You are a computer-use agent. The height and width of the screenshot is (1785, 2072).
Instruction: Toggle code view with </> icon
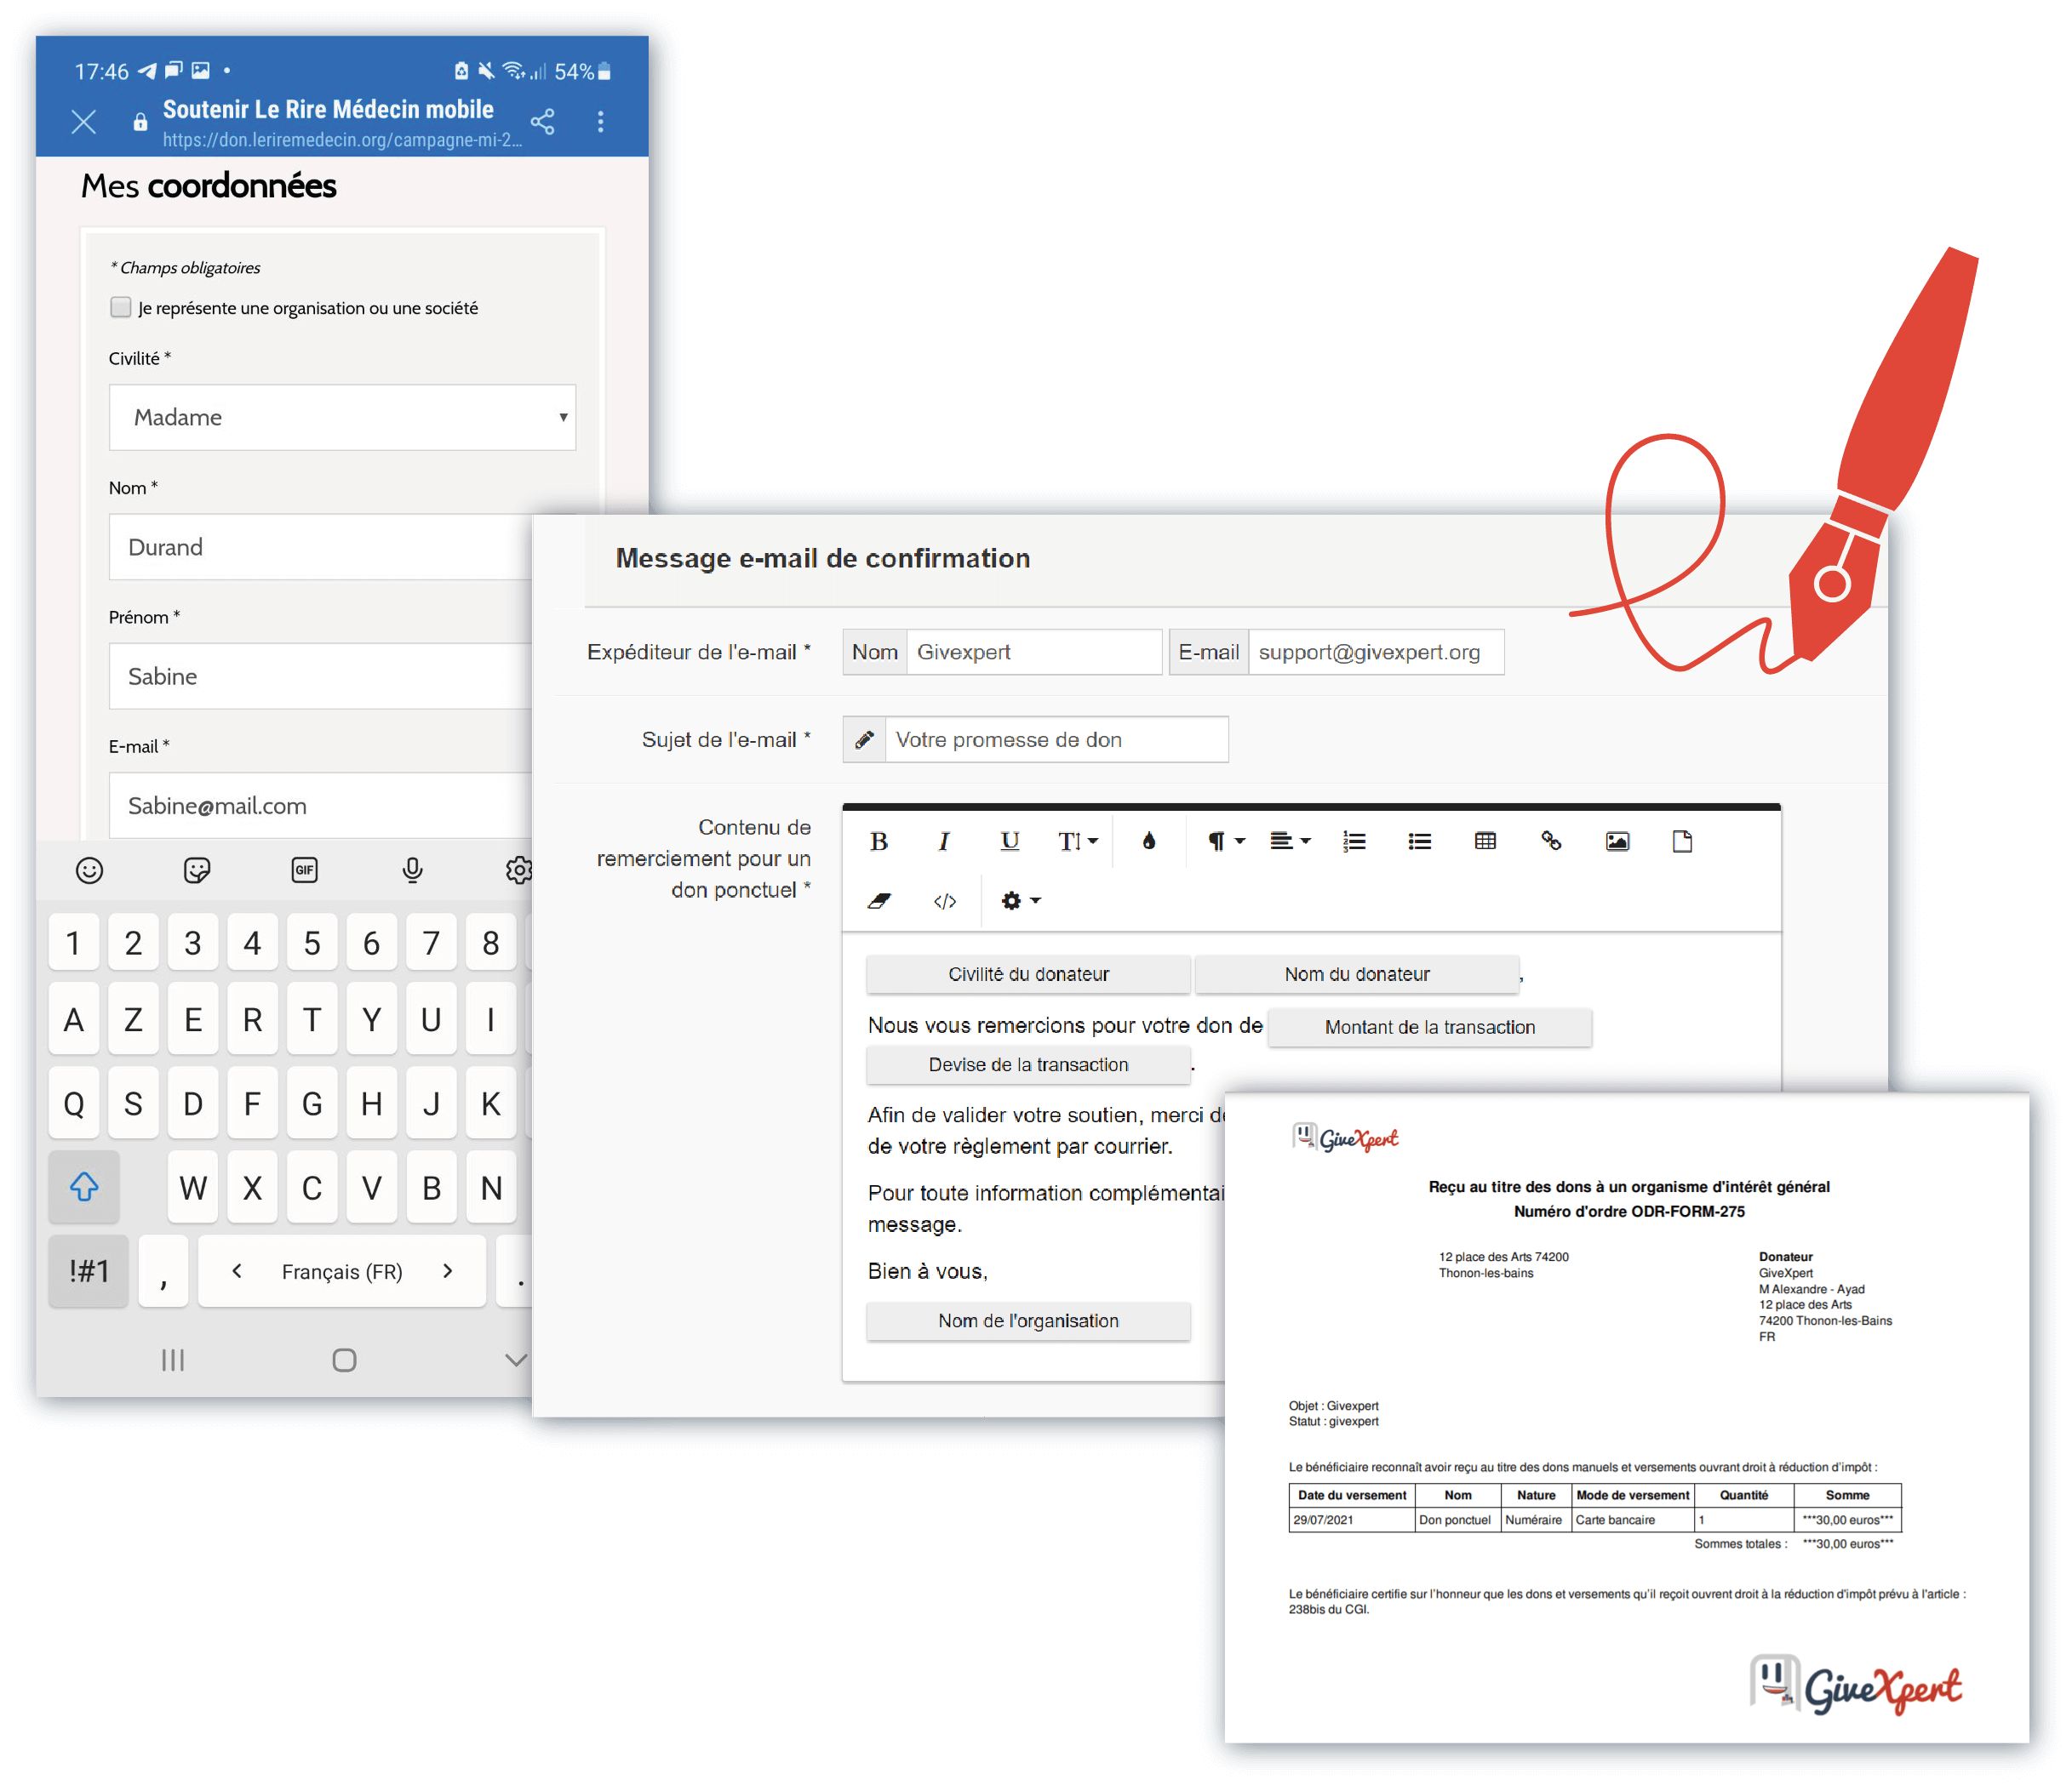pyautogui.click(x=944, y=902)
